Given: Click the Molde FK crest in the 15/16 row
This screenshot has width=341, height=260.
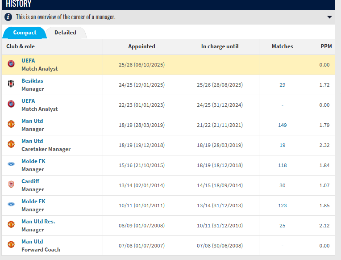Looking at the screenshot, I should (11, 164).
